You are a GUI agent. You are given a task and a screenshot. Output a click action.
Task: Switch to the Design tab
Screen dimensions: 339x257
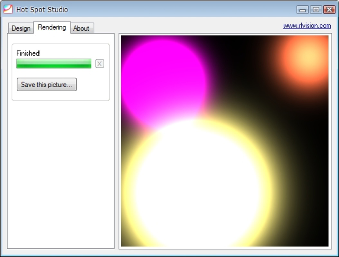tap(21, 29)
